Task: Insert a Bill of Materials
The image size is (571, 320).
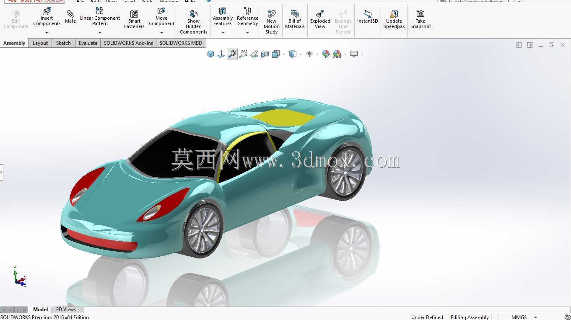Action: click(295, 20)
